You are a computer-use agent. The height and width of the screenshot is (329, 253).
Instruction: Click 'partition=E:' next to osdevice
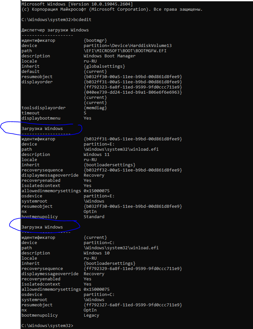99,196
